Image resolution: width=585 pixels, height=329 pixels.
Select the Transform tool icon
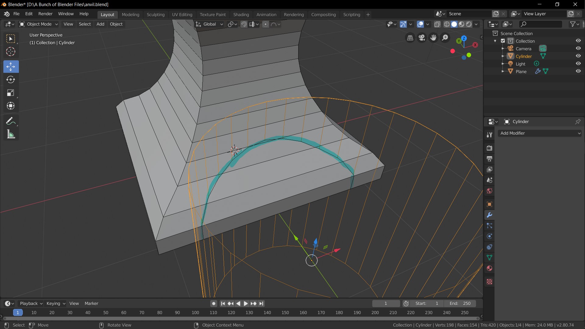pyautogui.click(x=11, y=106)
